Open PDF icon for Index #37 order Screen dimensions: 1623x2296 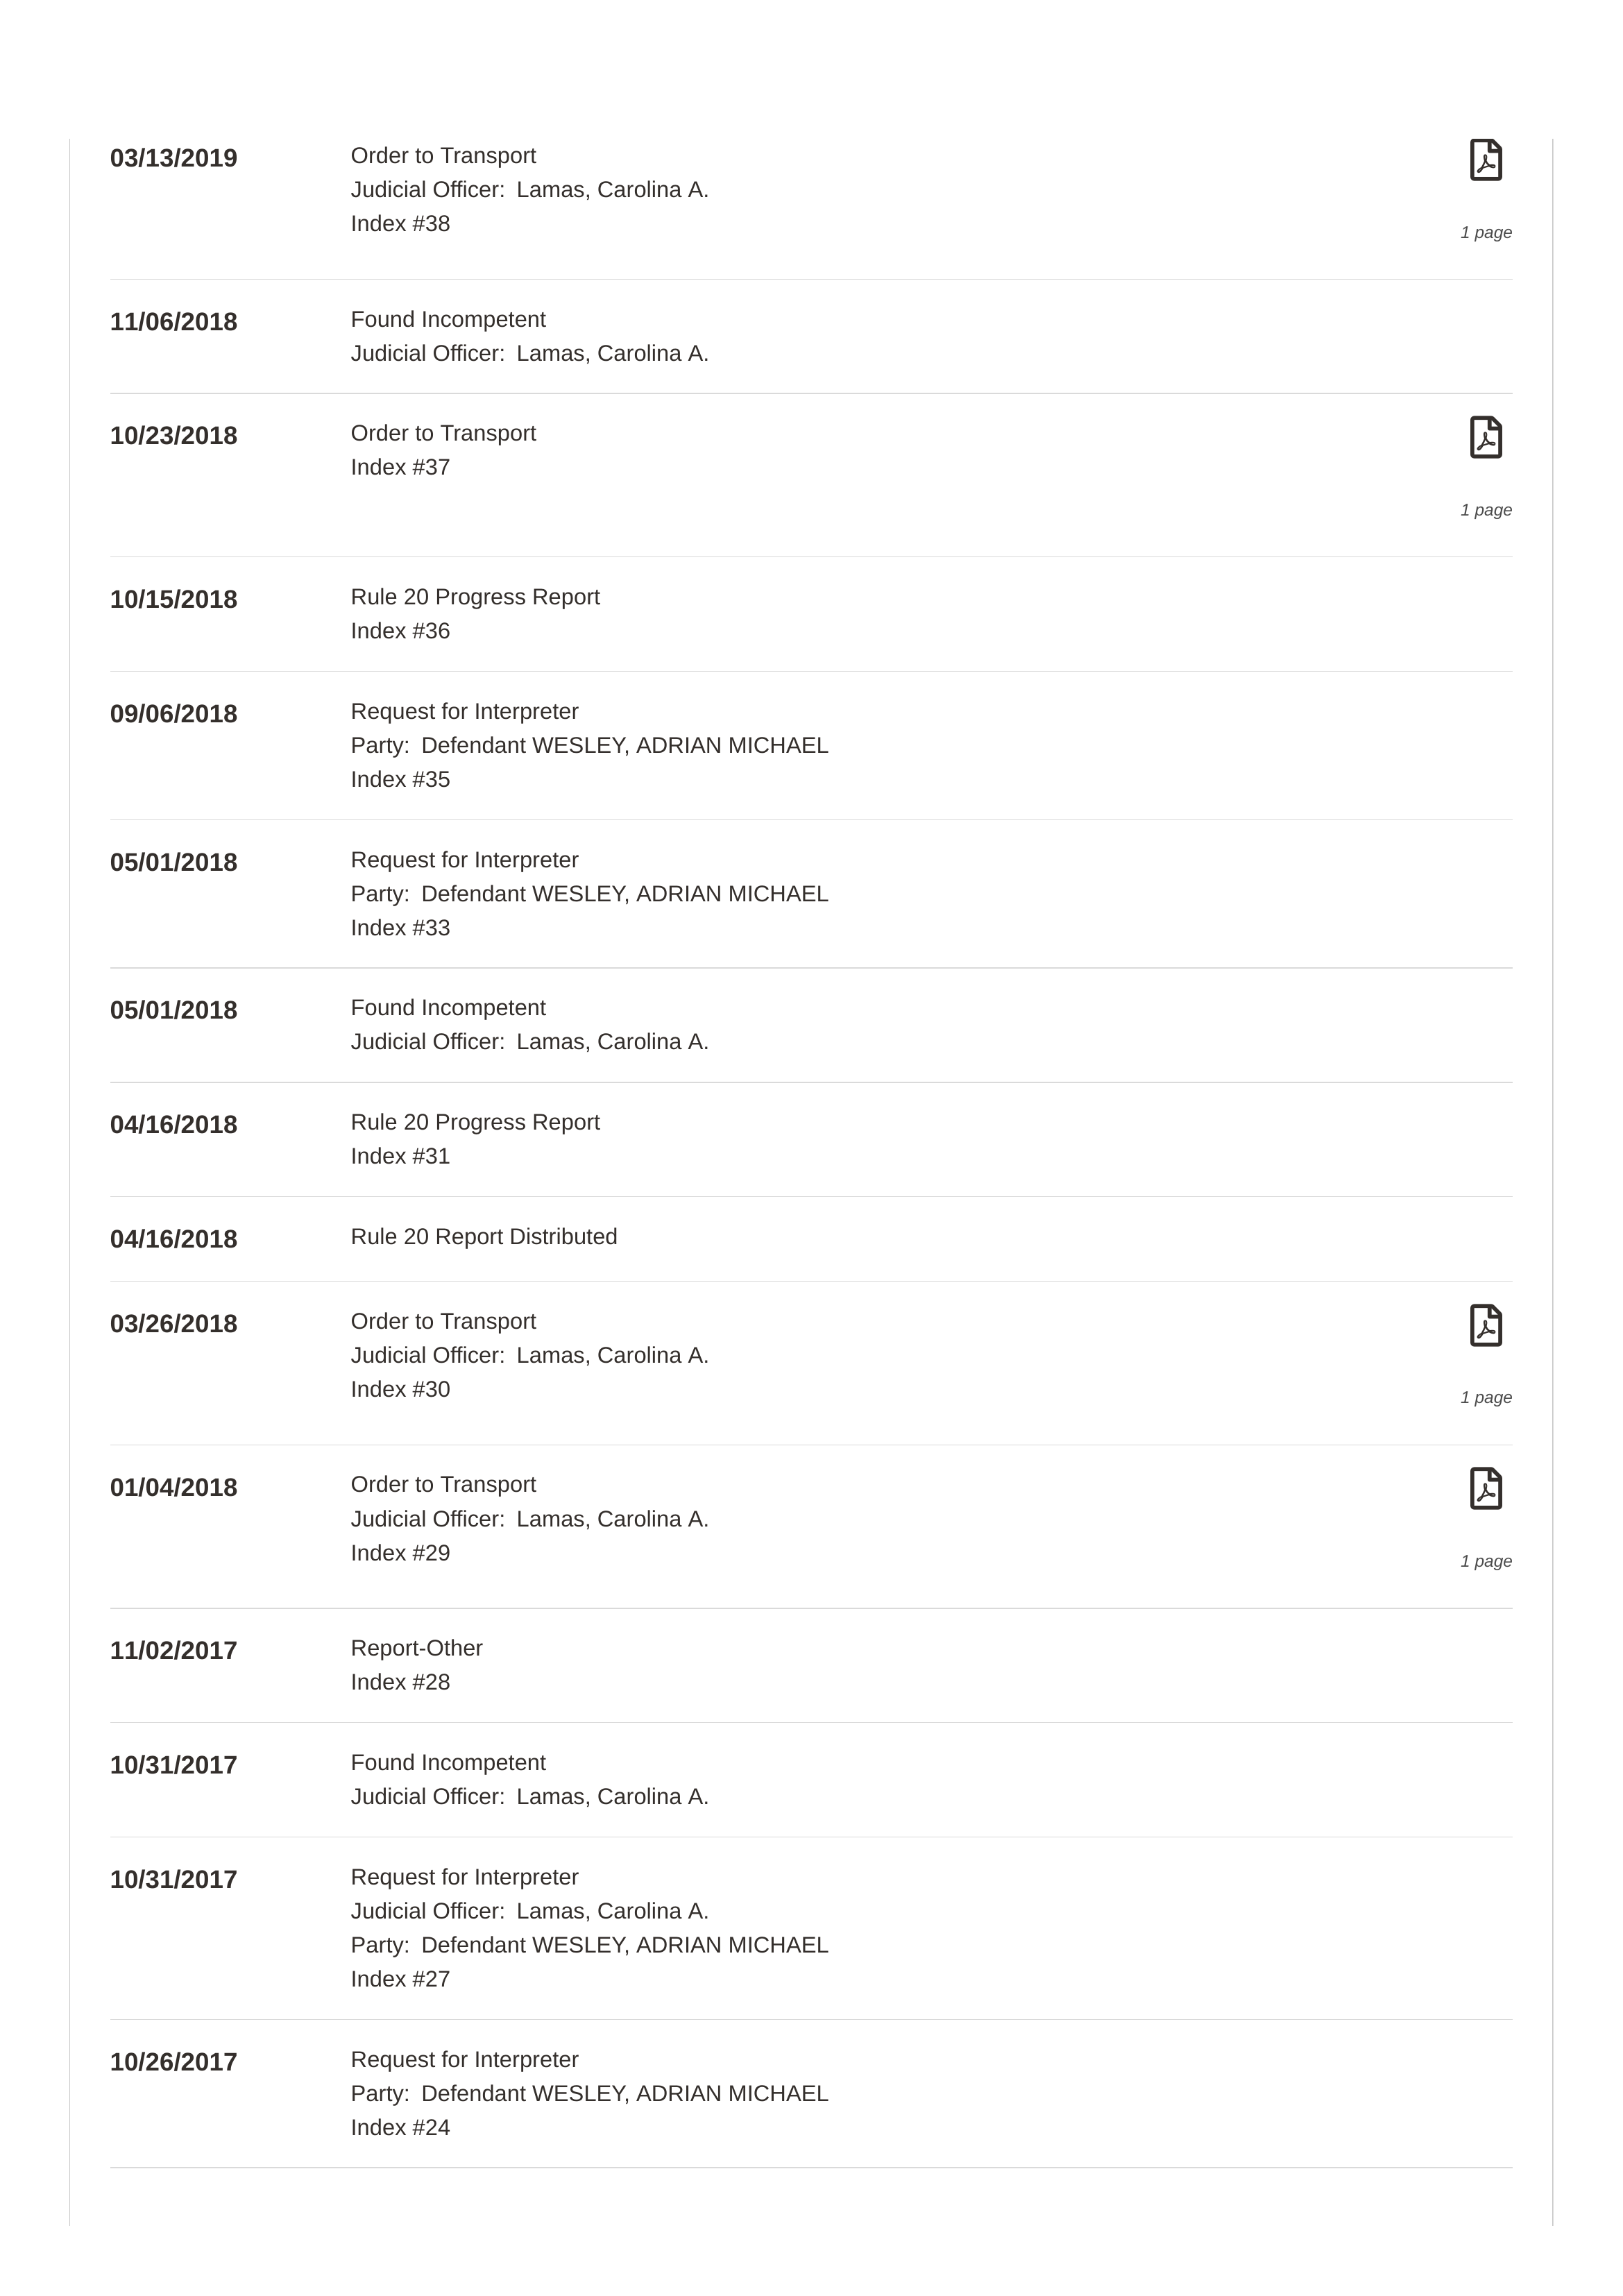click(1485, 437)
